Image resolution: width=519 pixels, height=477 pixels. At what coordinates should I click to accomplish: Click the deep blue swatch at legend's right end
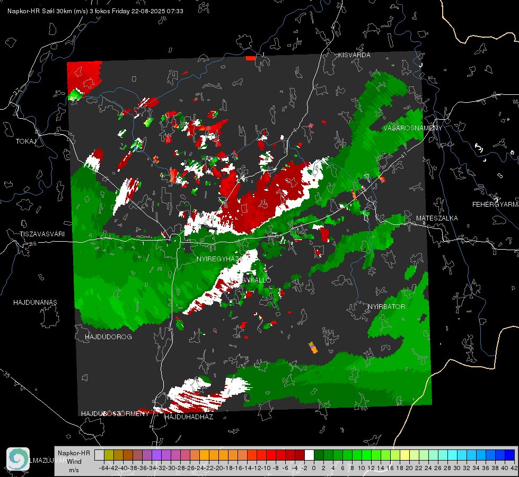[x=510, y=455]
